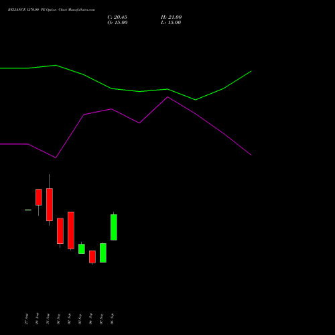Click the open value 'O: 15.00'
Viewport: 335px width, 335px height.
(x=117, y=23)
